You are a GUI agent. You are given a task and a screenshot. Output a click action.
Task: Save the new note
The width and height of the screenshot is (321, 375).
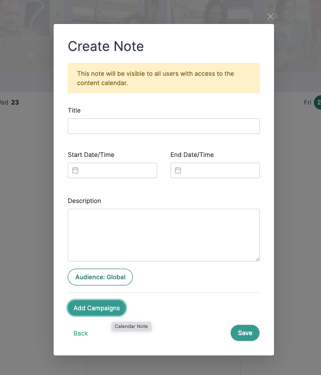[x=245, y=333]
